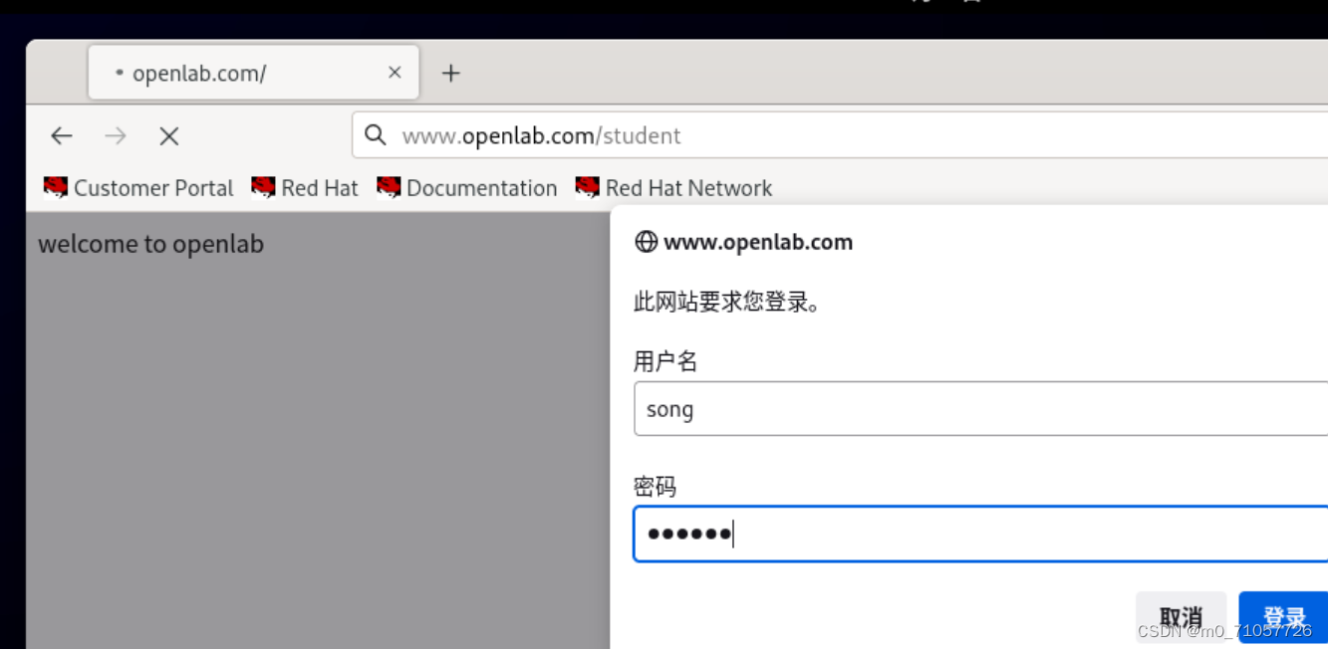The image size is (1328, 649).
Task: Open the Documentation bookmark
Action: (481, 188)
